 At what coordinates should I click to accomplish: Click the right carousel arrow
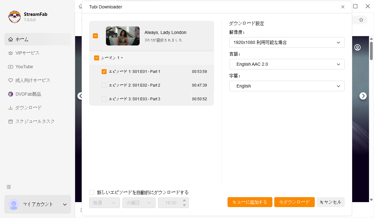coord(363,96)
